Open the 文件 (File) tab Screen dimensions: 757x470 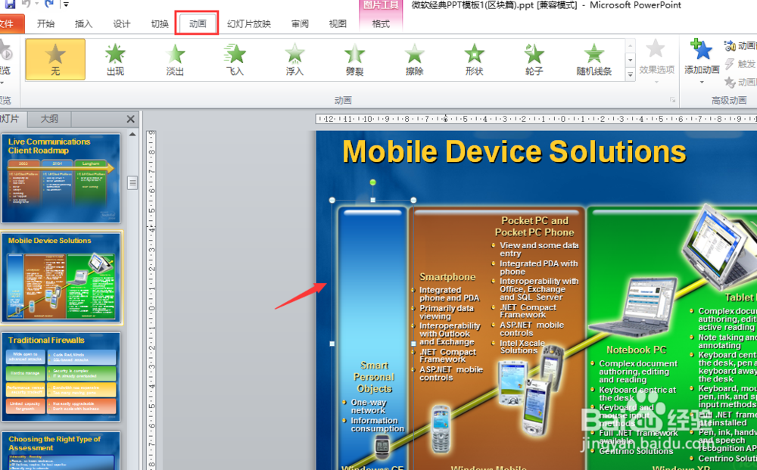[x=8, y=23]
